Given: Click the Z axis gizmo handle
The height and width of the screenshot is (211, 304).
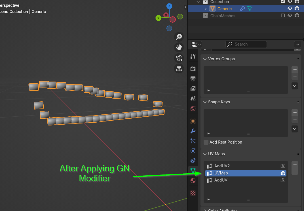Looking at the screenshot, I should pyautogui.click(x=169, y=6).
